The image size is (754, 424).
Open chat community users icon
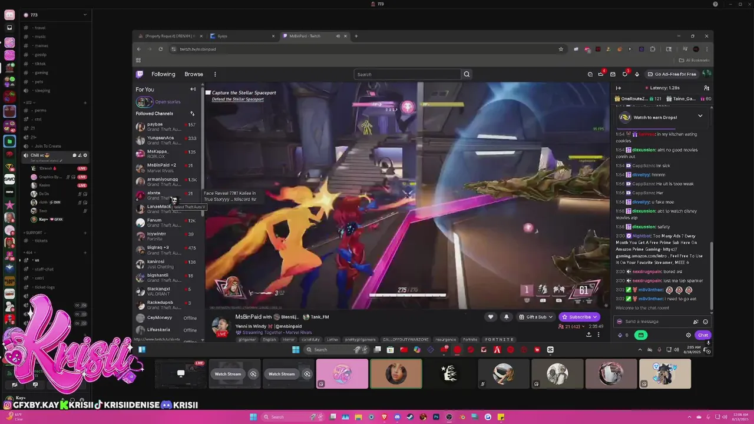click(x=706, y=88)
